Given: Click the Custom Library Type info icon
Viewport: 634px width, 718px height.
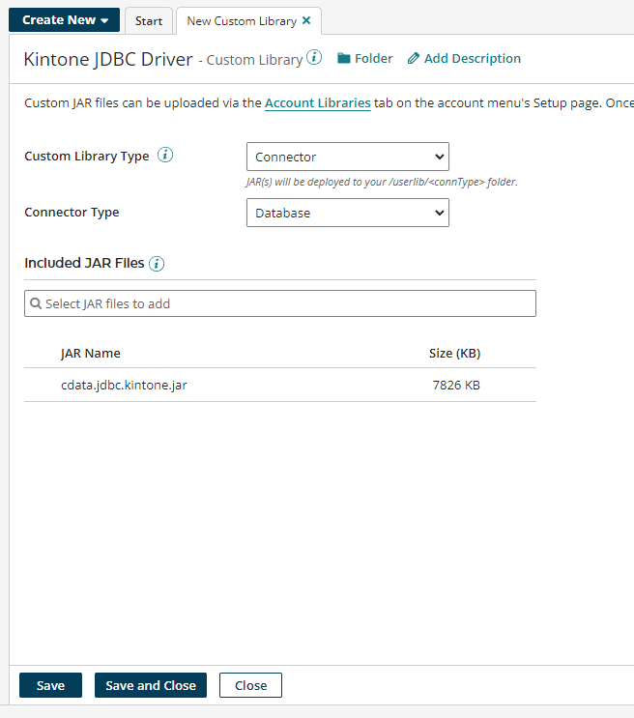Looking at the screenshot, I should click(165, 156).
